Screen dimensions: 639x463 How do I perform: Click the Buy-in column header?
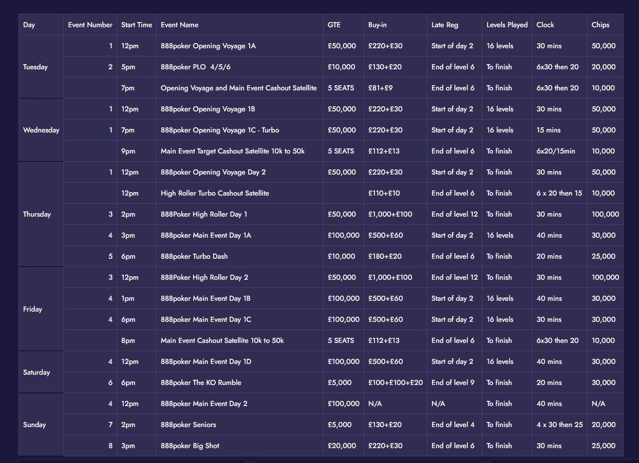pyautogui.click(x=378, y=25)
